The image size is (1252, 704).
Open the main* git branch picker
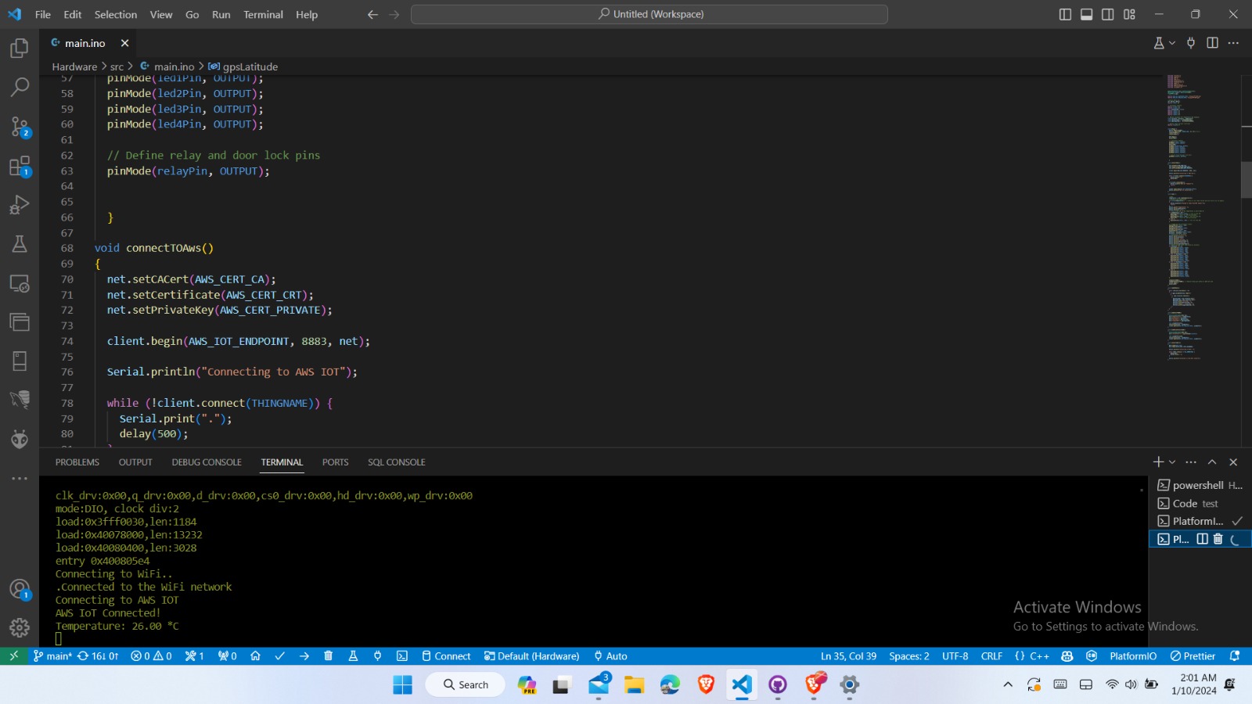52,656
